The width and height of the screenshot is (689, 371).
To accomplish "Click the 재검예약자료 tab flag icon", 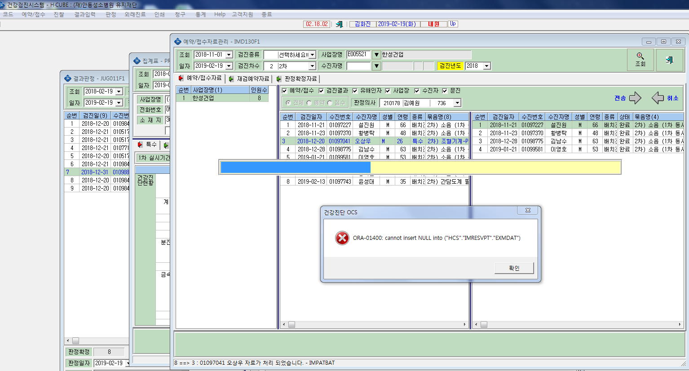I will pyautogui.click(x=231, y=79).
